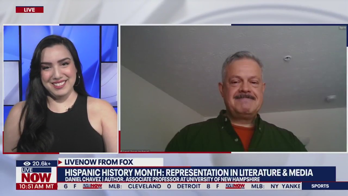348x196 pixels.
Task: Click the eye viewer-count icon
Action: click(27, 164)
